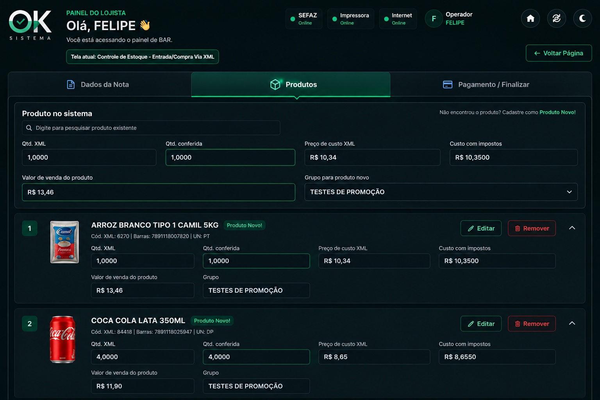Image resolution: width=600 pixels, height=400 pixels.
Task: Click COCA COLA Qtd. conferida field
Action: click(x=256, y=357)
